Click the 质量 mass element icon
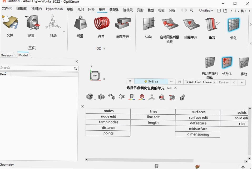 [80, 23]
